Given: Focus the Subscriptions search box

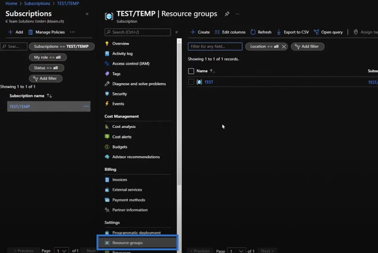Looking at the screenshot, I should [14, 46].
